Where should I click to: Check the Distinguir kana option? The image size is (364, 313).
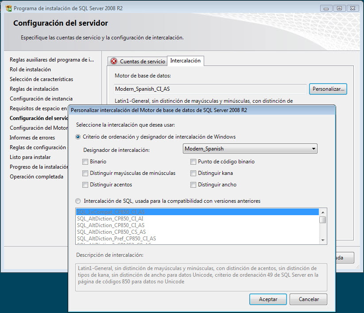[193, 173]
